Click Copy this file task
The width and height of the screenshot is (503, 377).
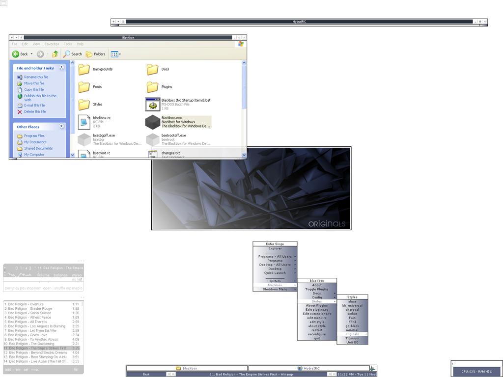(34, 90)
